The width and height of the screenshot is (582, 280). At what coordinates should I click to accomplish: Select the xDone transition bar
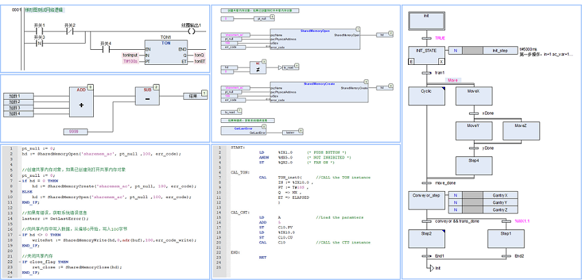[x=474, y=113]
